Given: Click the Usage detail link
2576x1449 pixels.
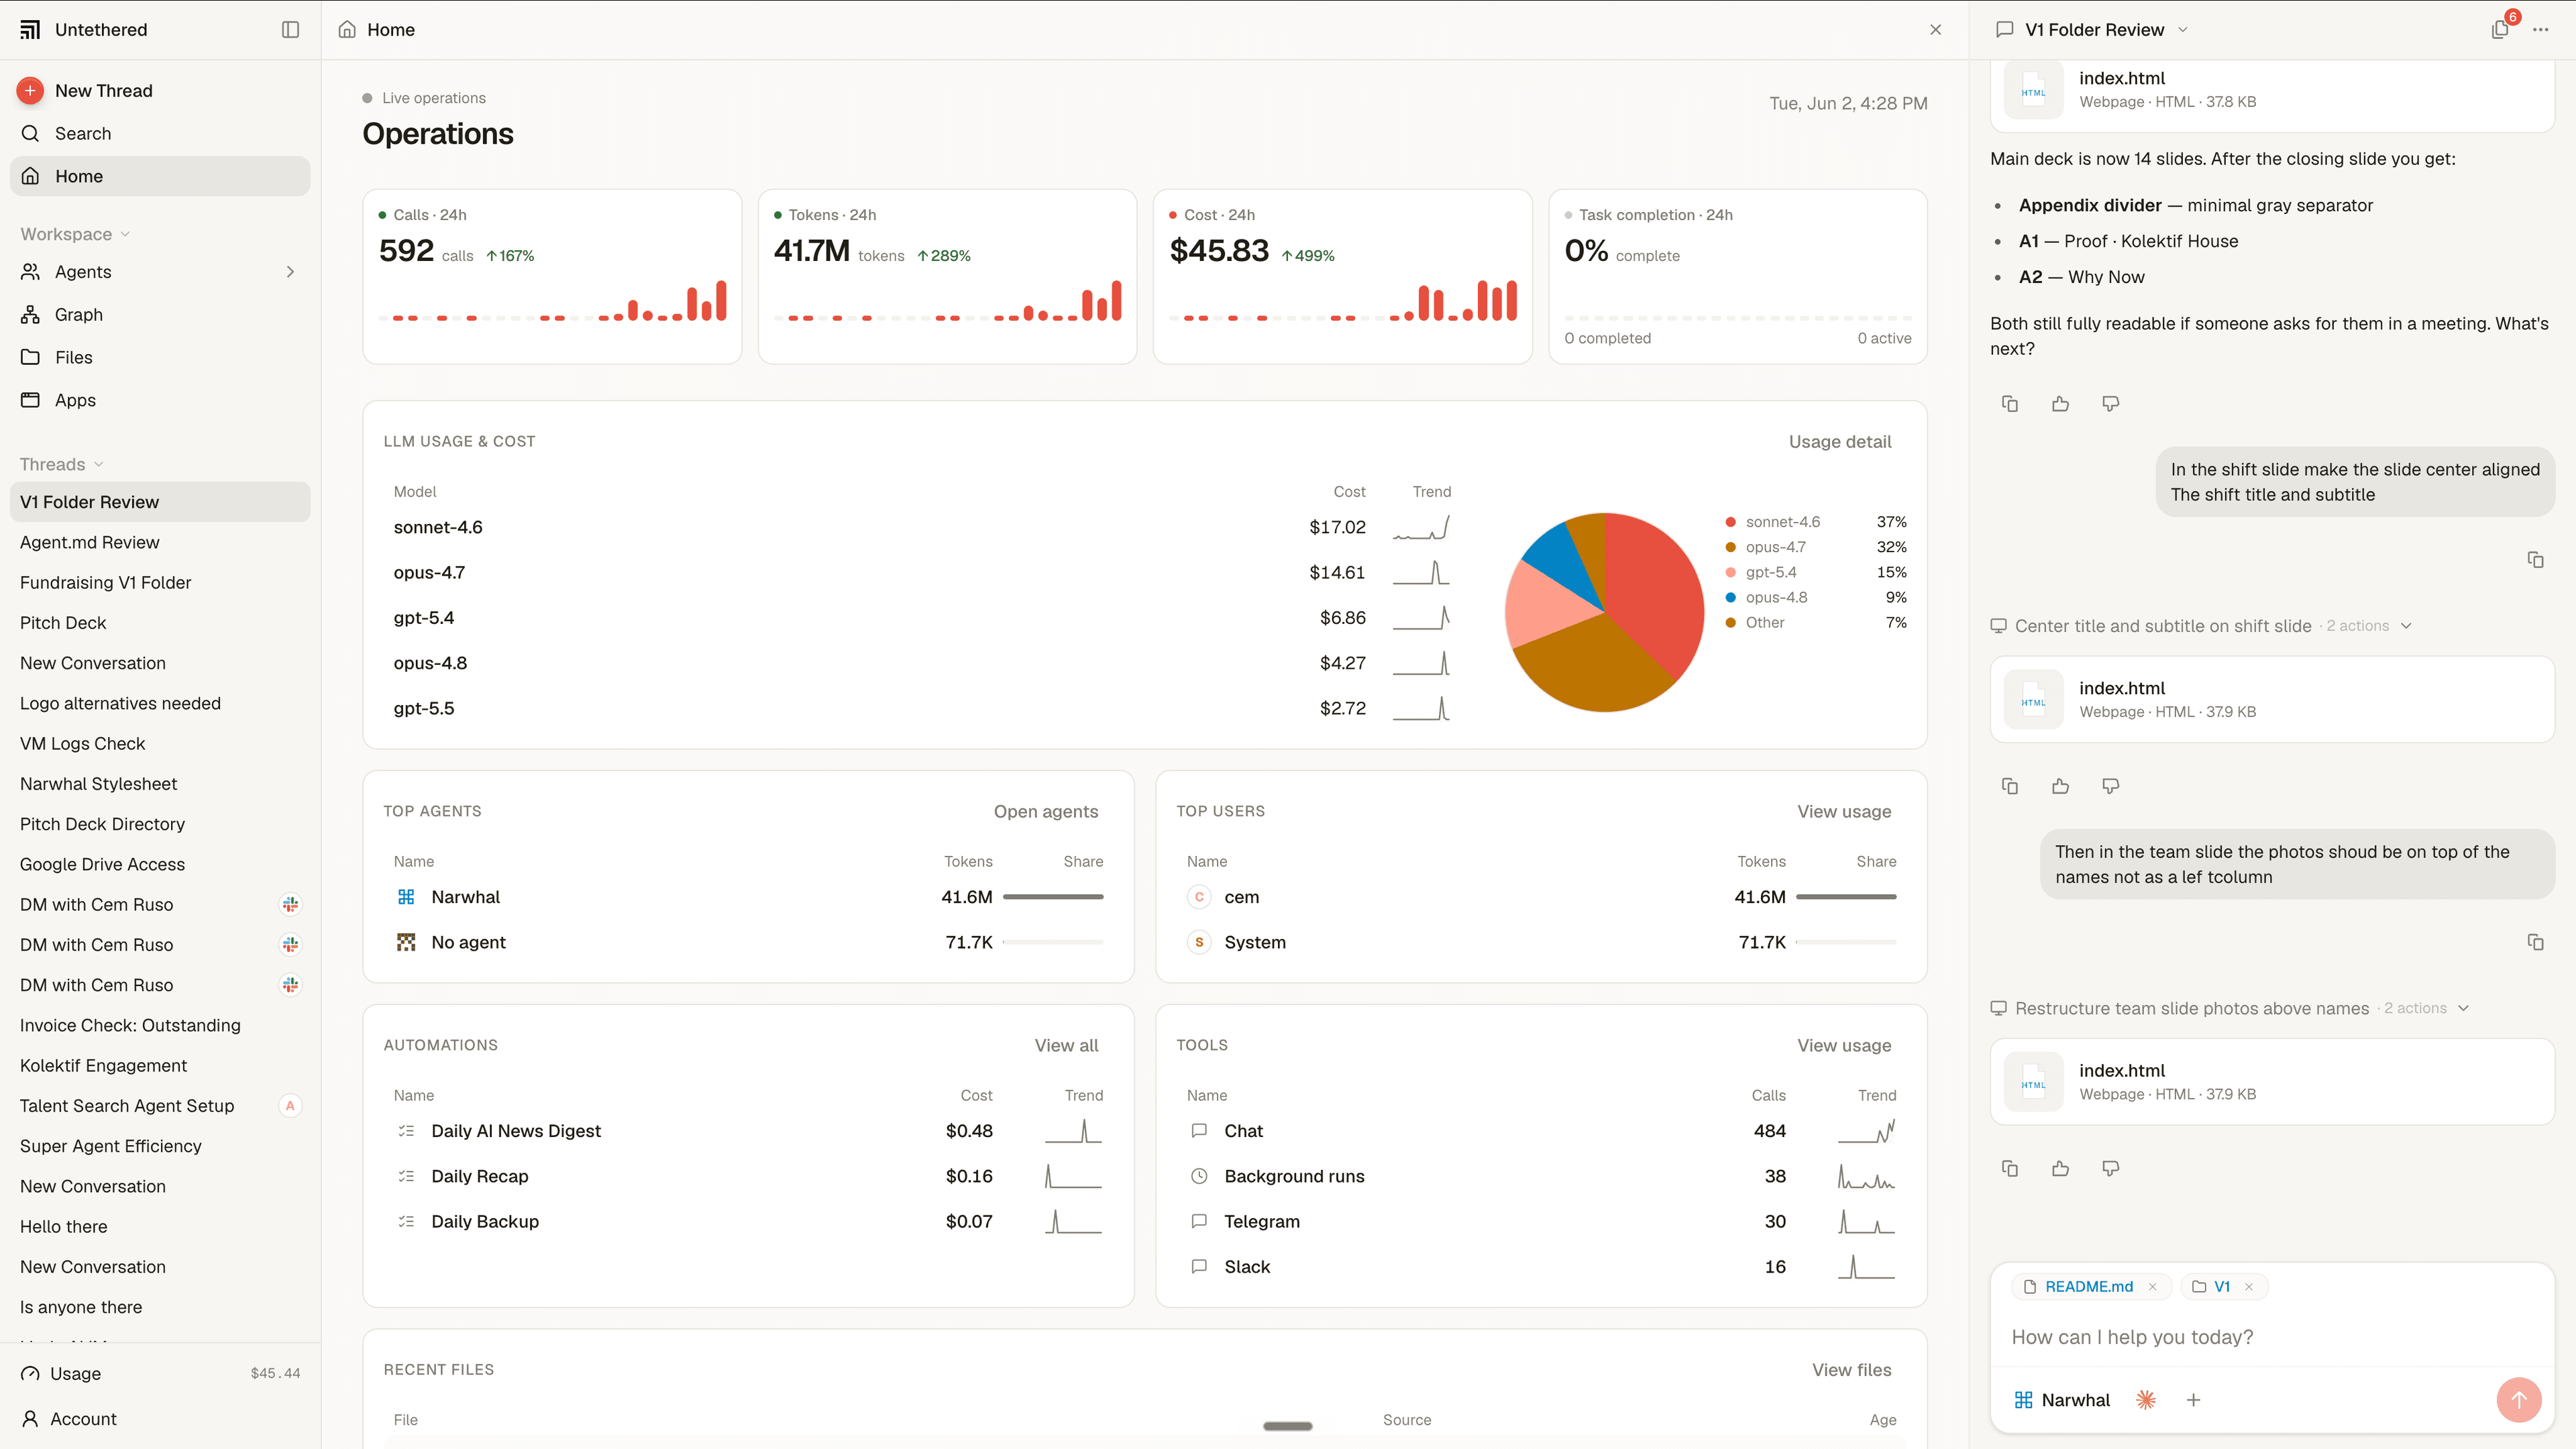Looking at the screenshot, I should 1839,442.
